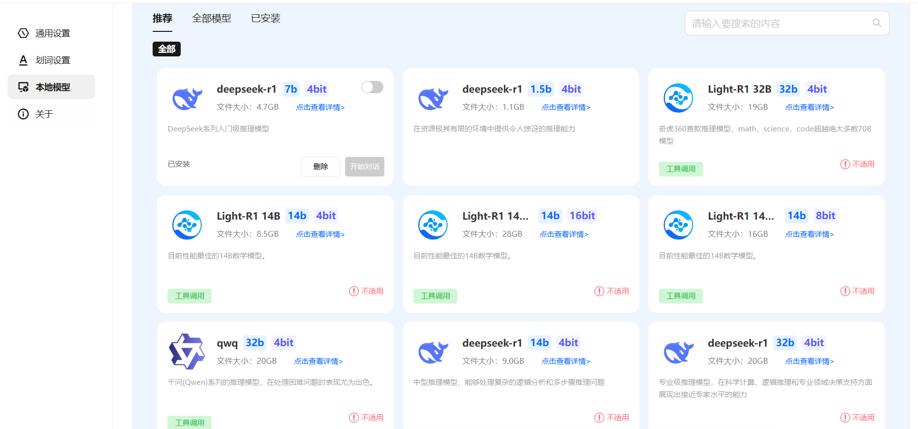918x429 pixels.
Task: Open 点击查看详情 for deepseek-r1 14b
Action: pos(566,361)
